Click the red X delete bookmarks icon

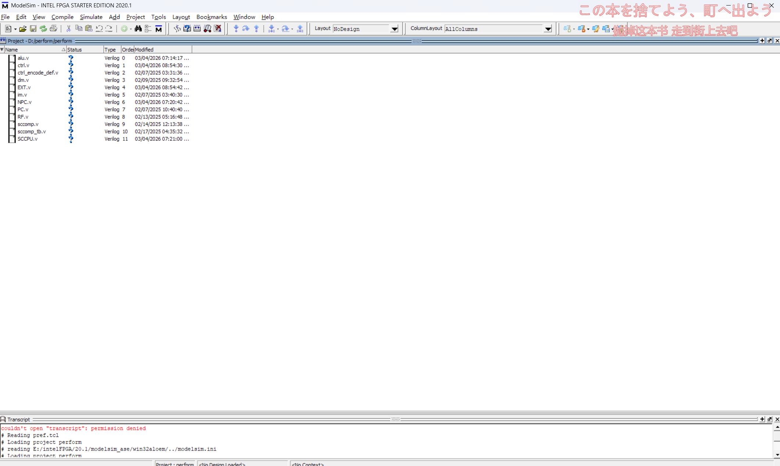218,29
